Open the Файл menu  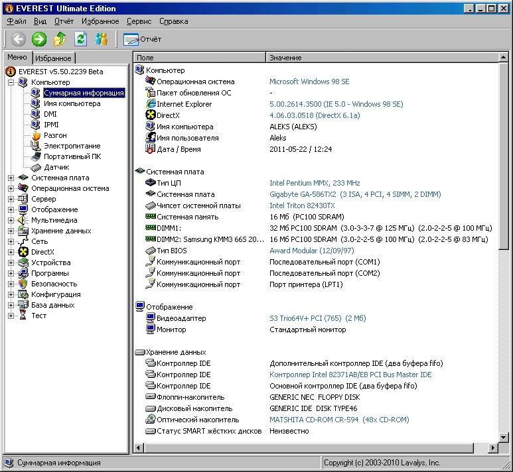pyautogui.click(x=17, y=21)
